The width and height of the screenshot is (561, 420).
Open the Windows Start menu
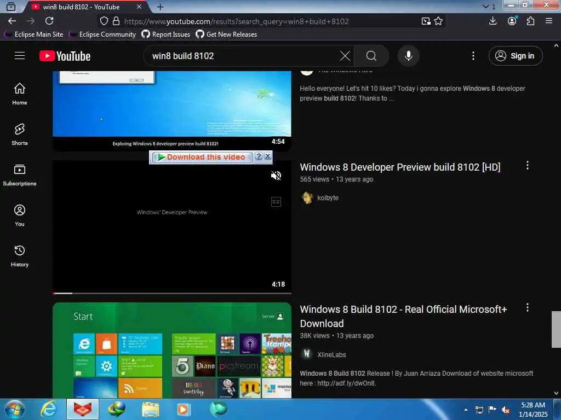pos(15,409)
